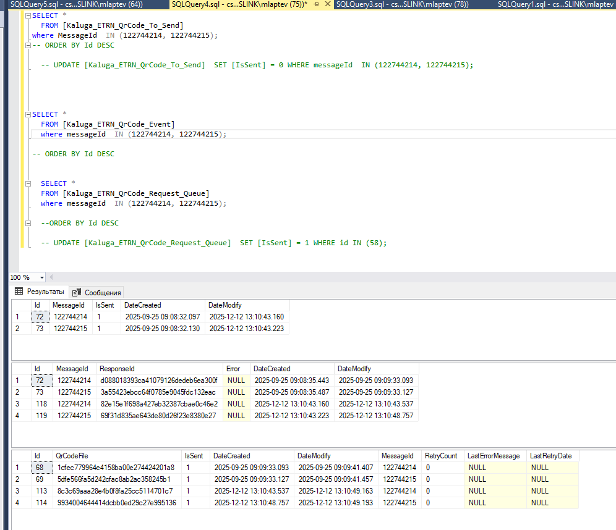Click the Kaluga_ETRN_QrCode_Event table name in the editor
This screenshot has width=616, height=530.
pyautogui.click(x=119, y=124)
